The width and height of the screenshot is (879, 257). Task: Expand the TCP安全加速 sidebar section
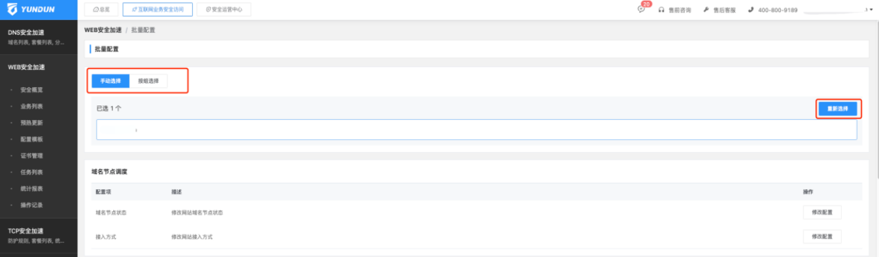point(38,236)
